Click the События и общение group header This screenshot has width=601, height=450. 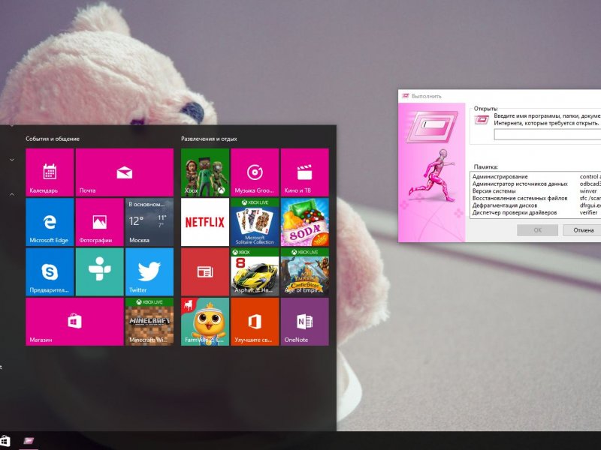(53, 139)
